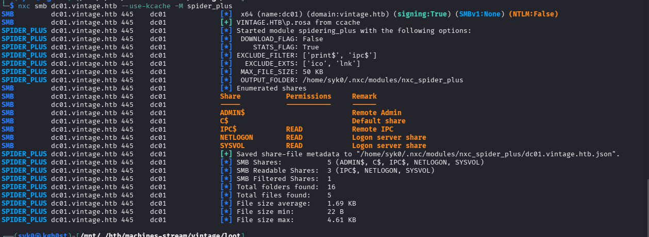Select the OUTPUT_FOLDER path line
The image size is (649, 237).
352,80
